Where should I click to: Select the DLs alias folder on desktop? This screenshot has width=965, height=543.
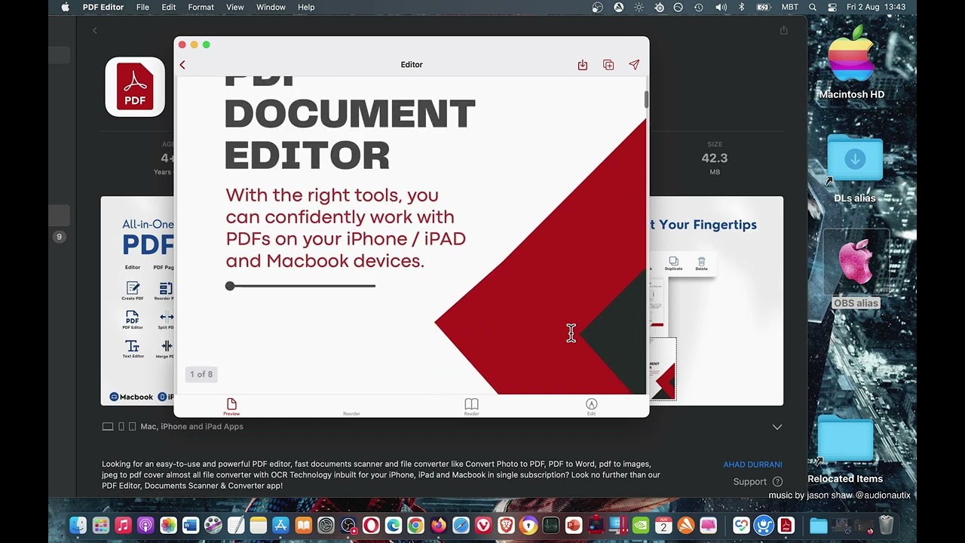(855, 169)
